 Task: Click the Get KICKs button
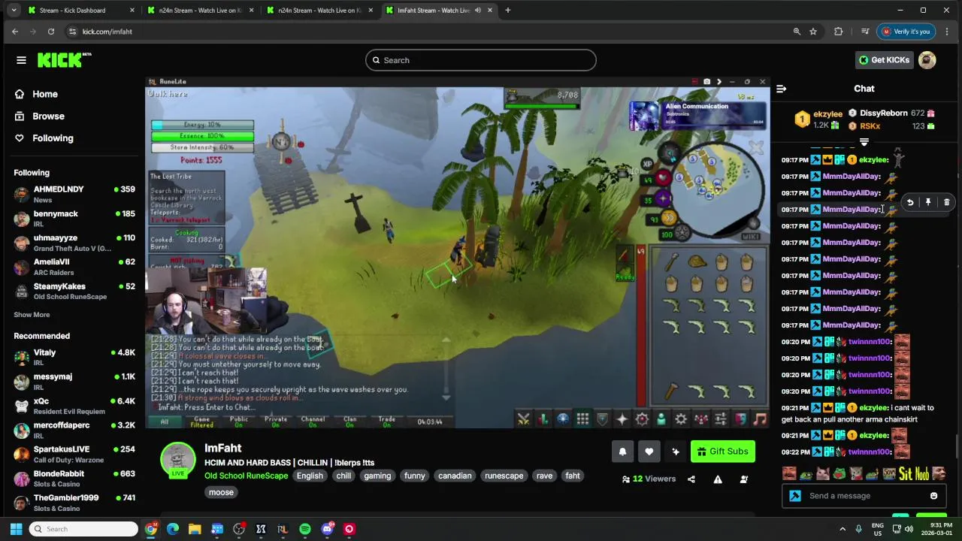(885, 60)
